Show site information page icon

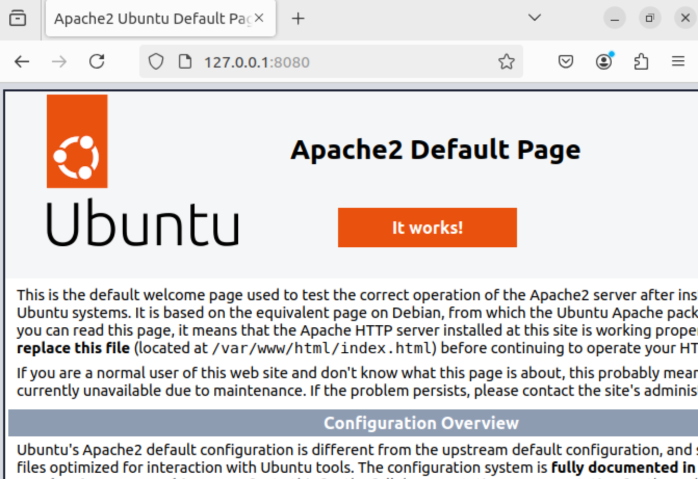click(185, 62)
